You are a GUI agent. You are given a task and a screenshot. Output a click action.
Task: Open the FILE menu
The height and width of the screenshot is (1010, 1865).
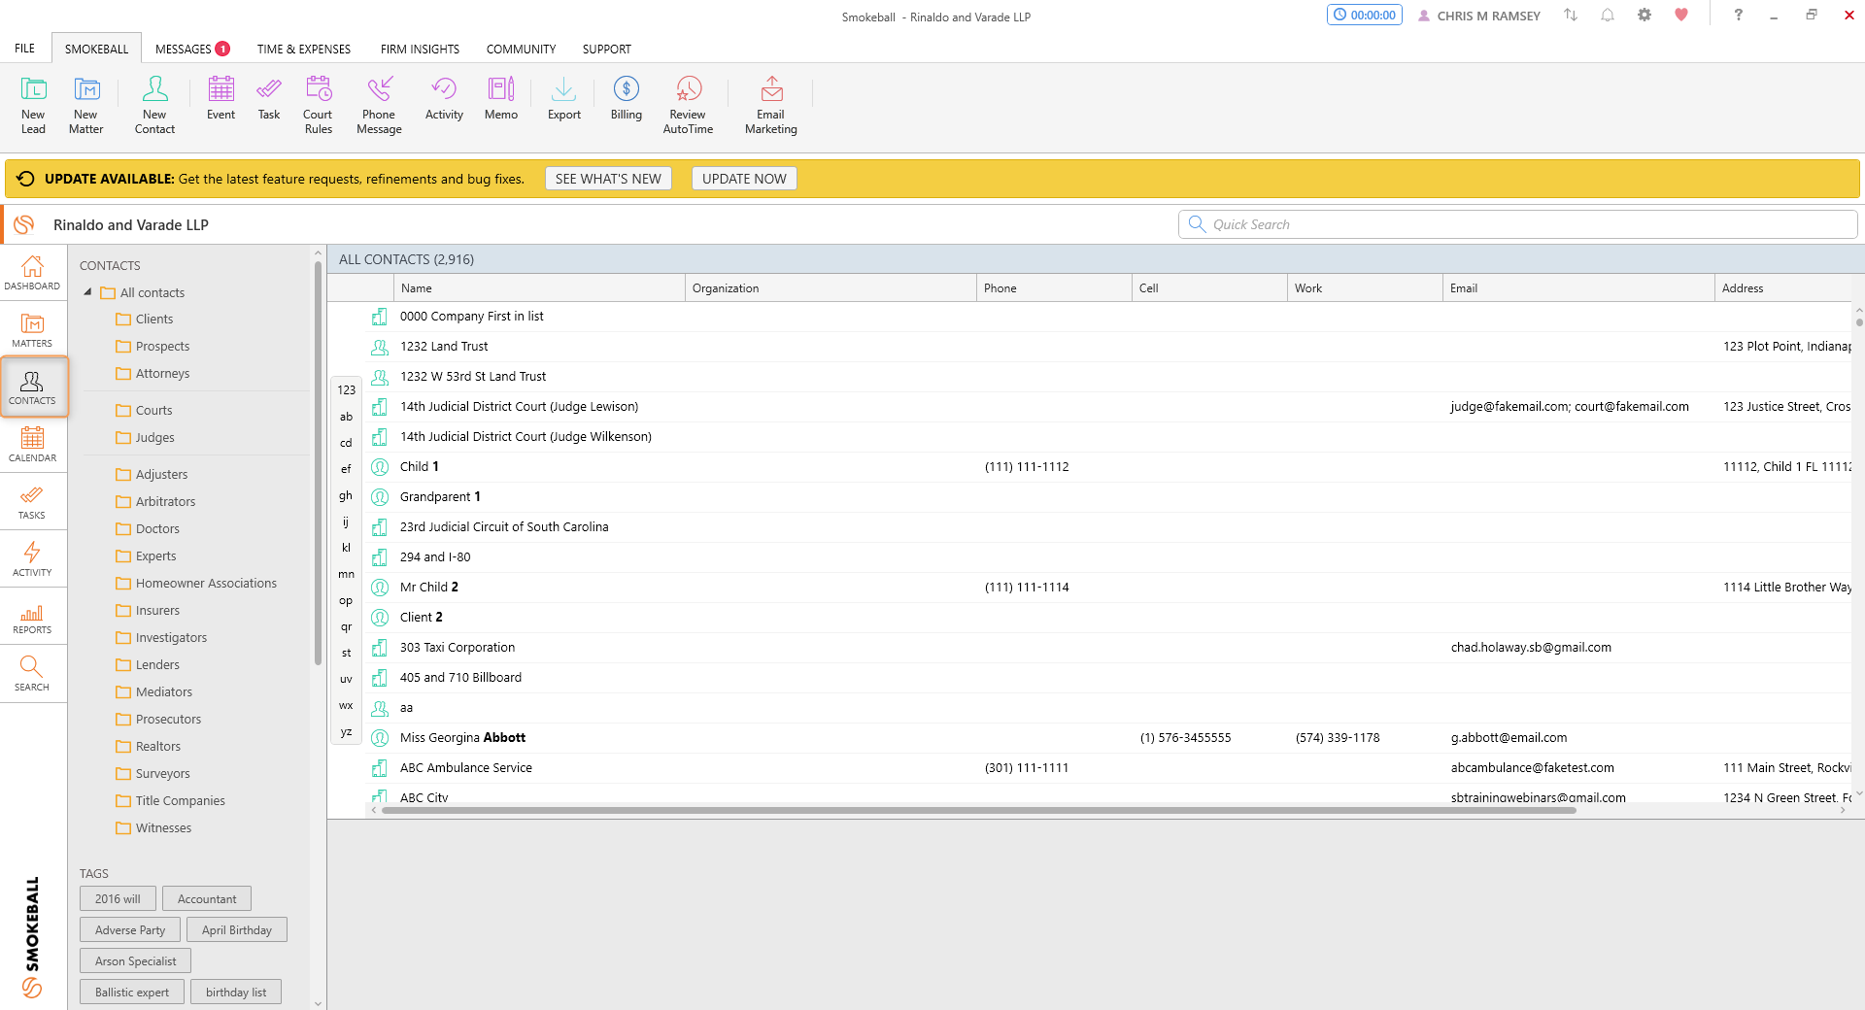click(24, 49)
